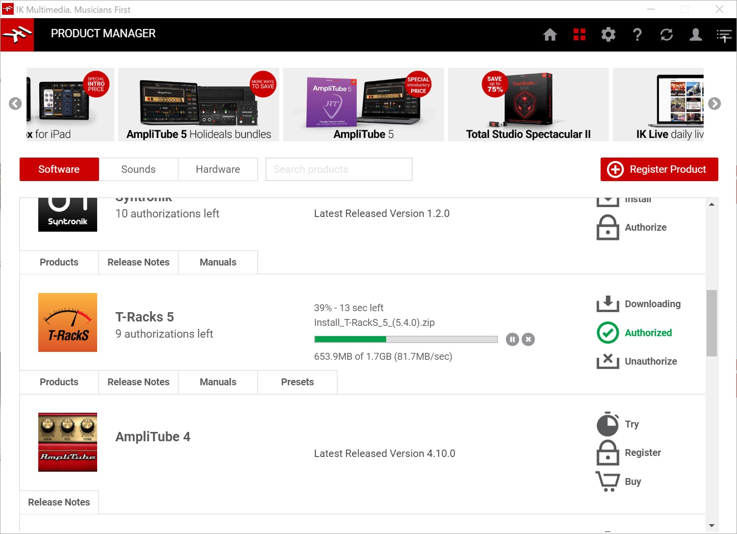The width and height of the screenshot is (737, 534).
Task: Click the scroll up arrow of product list
Action: (x=711, y=204)
